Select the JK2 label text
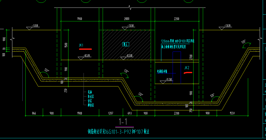 [x=187, y=68]
